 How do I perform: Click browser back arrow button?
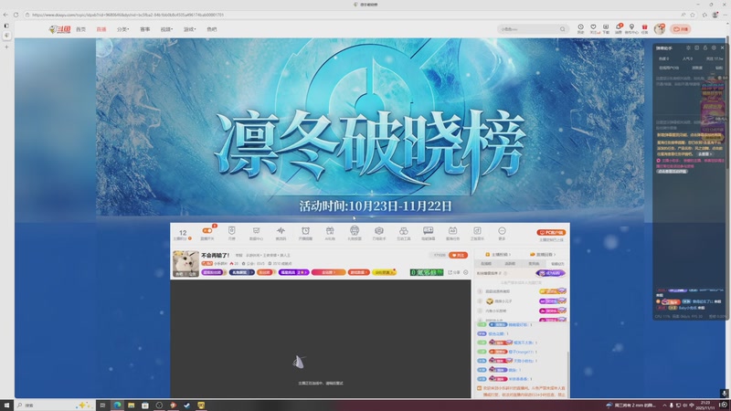[5, 15]
